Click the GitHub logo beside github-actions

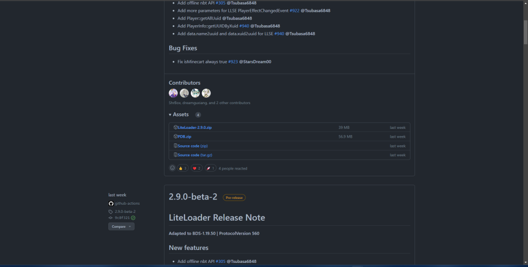click(x=111, y=204)
